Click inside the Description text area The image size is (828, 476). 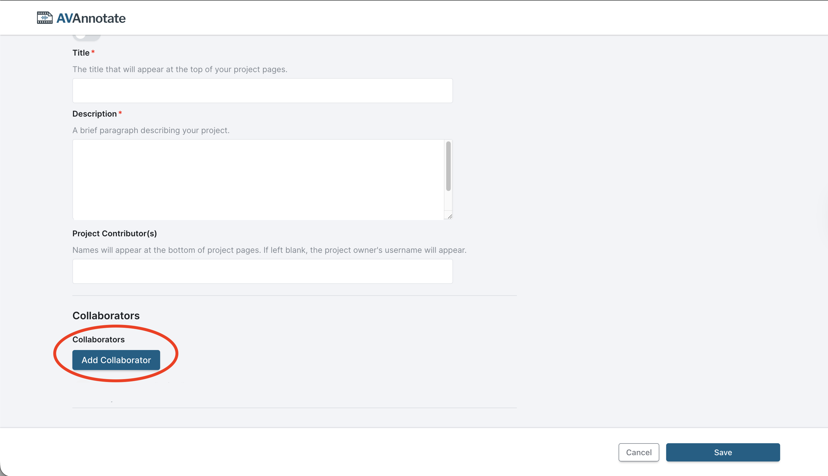[258, 179]
